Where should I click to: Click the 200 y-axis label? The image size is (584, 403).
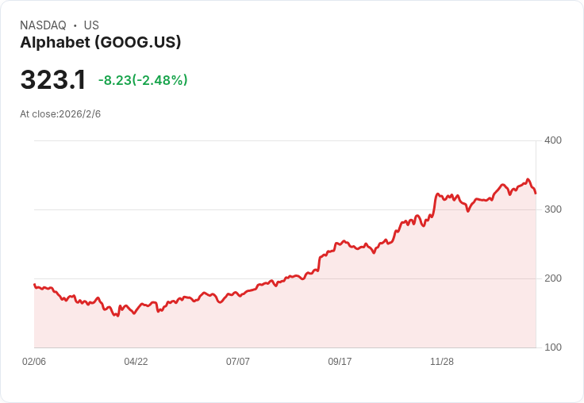tap(552, 278)
